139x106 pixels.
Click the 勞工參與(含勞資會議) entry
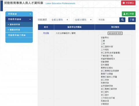(111, 53)
